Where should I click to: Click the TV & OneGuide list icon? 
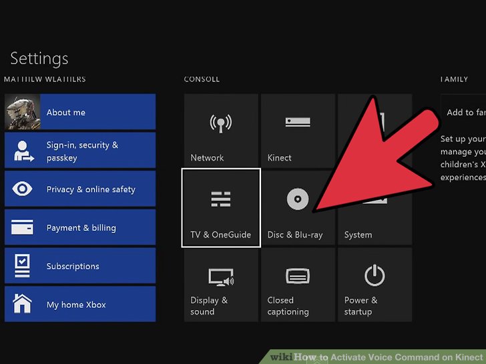pyautogui.click(x=221, y=199)
